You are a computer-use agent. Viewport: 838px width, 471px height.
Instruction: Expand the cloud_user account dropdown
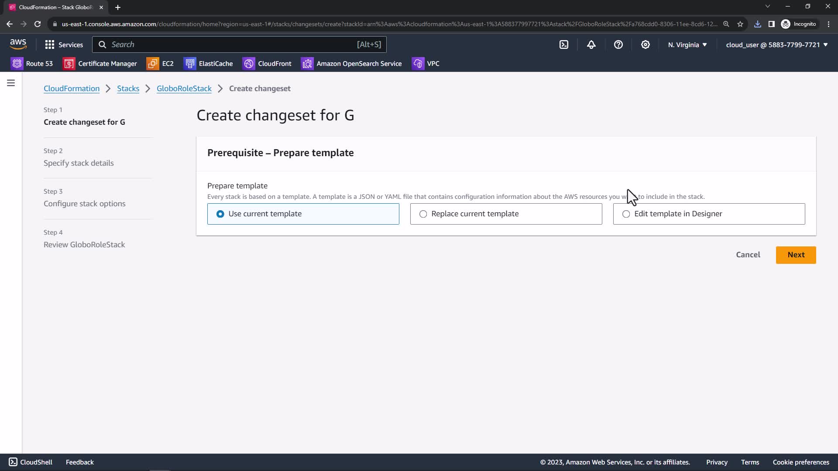tap(776, 44)
